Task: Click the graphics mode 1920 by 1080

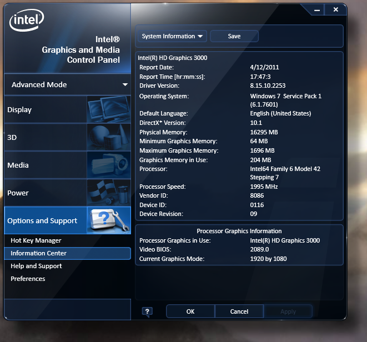Action: coord(268,259)
